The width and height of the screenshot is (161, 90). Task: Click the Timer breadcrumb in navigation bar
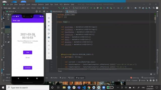pos(46,8)
